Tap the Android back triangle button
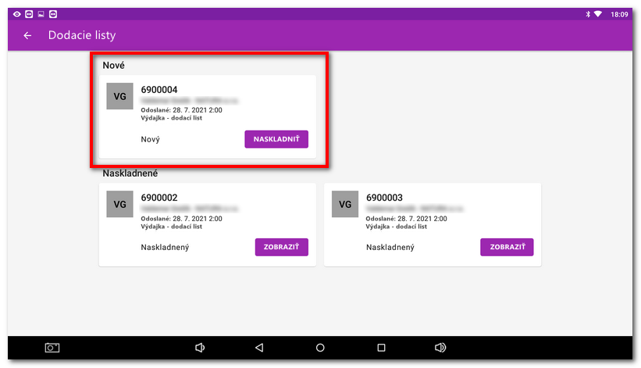This screenshot has width=641, height=368. pos(259,348)
